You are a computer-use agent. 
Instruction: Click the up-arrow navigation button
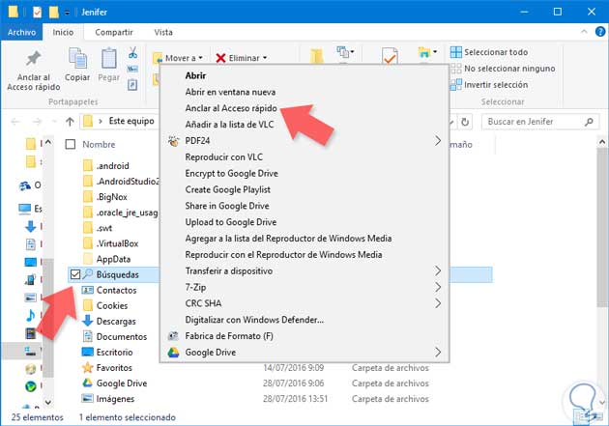[x=70, y=123]
